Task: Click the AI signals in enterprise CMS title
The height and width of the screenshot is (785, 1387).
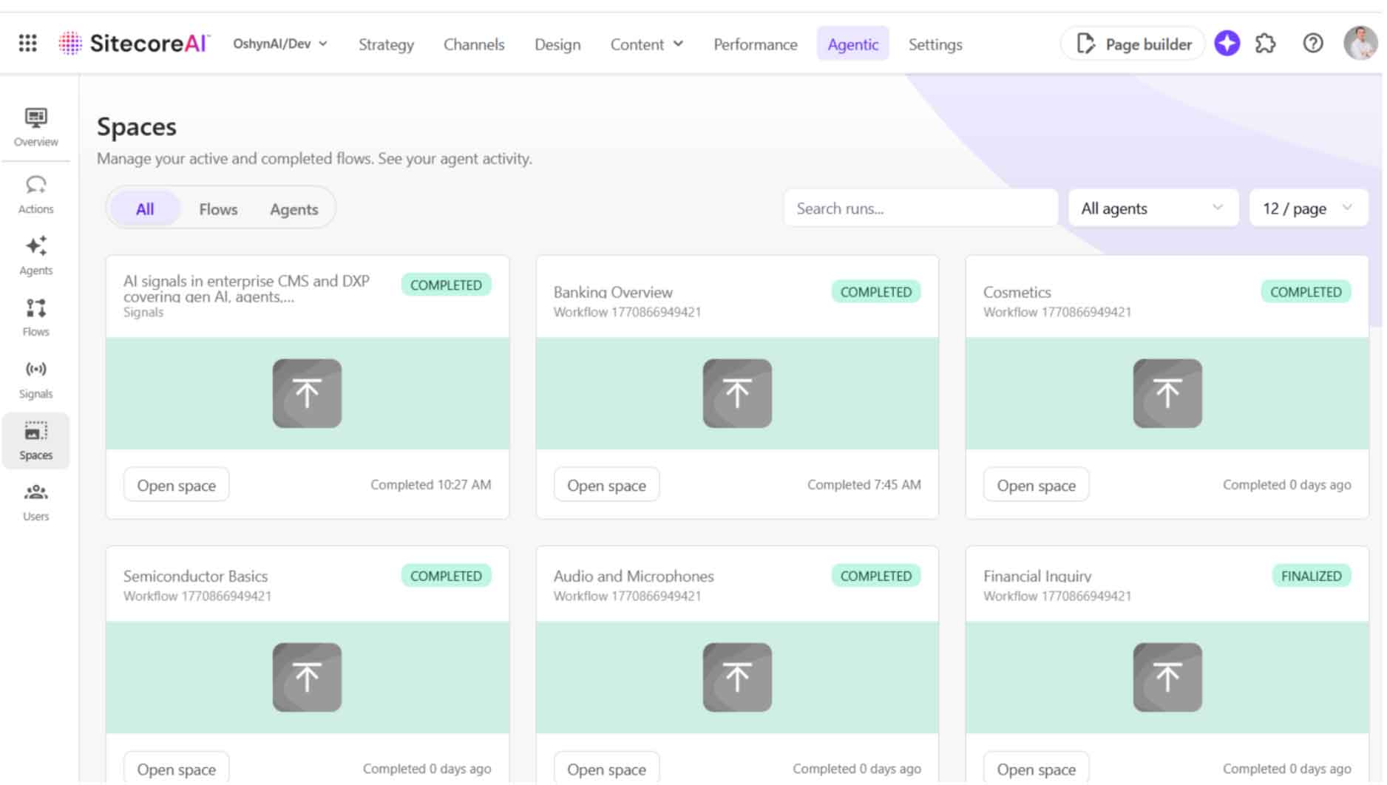Action: pos(247,290)
